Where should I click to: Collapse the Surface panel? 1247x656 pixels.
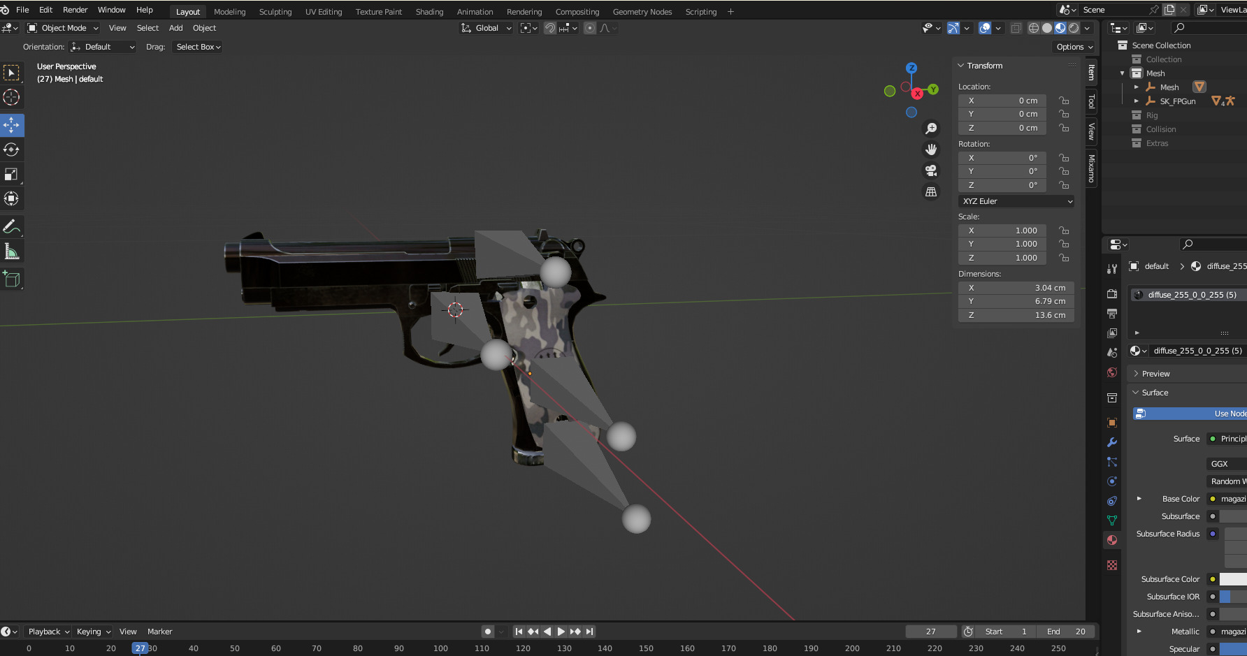point(1136,393)
